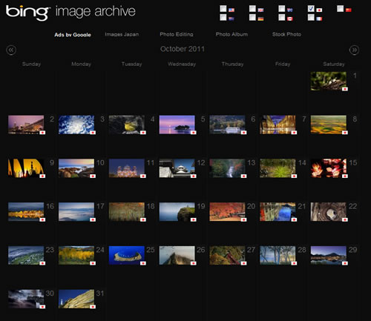The width and height of the screenshot is (371, 321).
Task: Open the October 6 thumbnail
Action: click(x=227, y=125)
